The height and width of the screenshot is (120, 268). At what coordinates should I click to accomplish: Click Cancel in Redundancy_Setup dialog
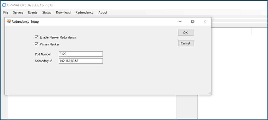click(x=186, y=43)
